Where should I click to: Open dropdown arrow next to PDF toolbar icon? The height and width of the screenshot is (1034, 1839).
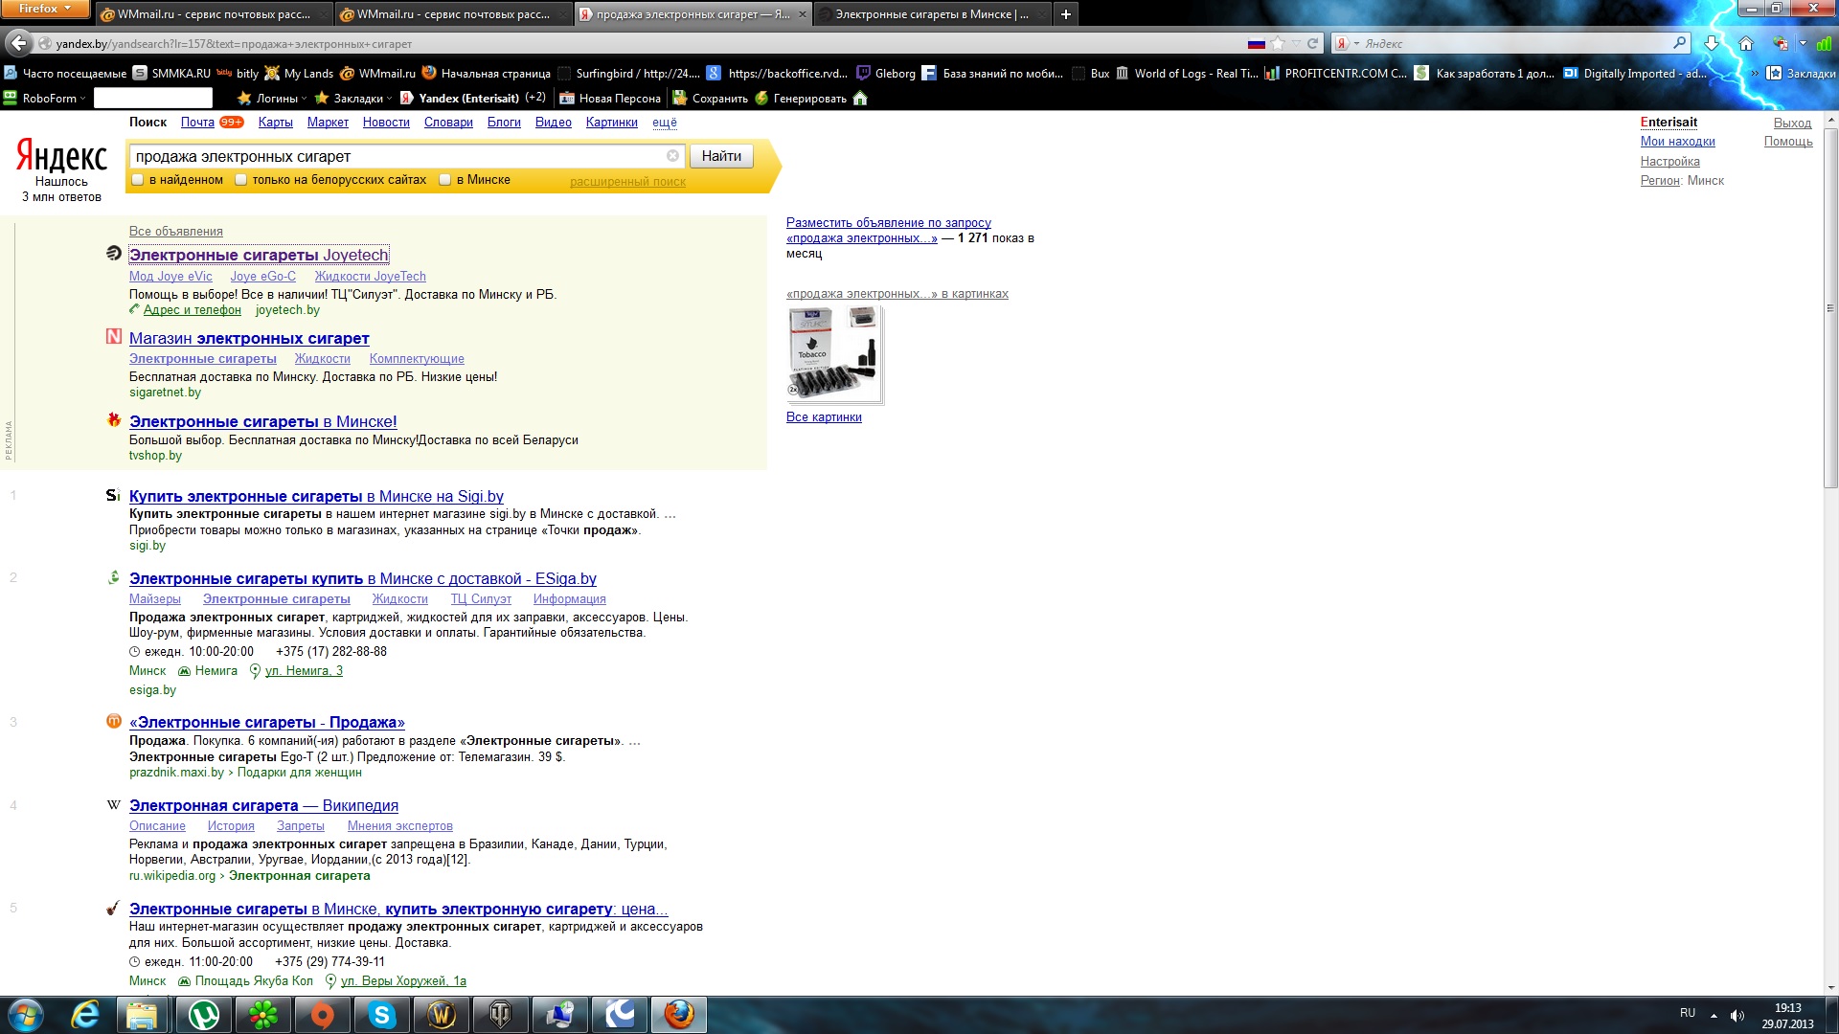click(1802, 43)
